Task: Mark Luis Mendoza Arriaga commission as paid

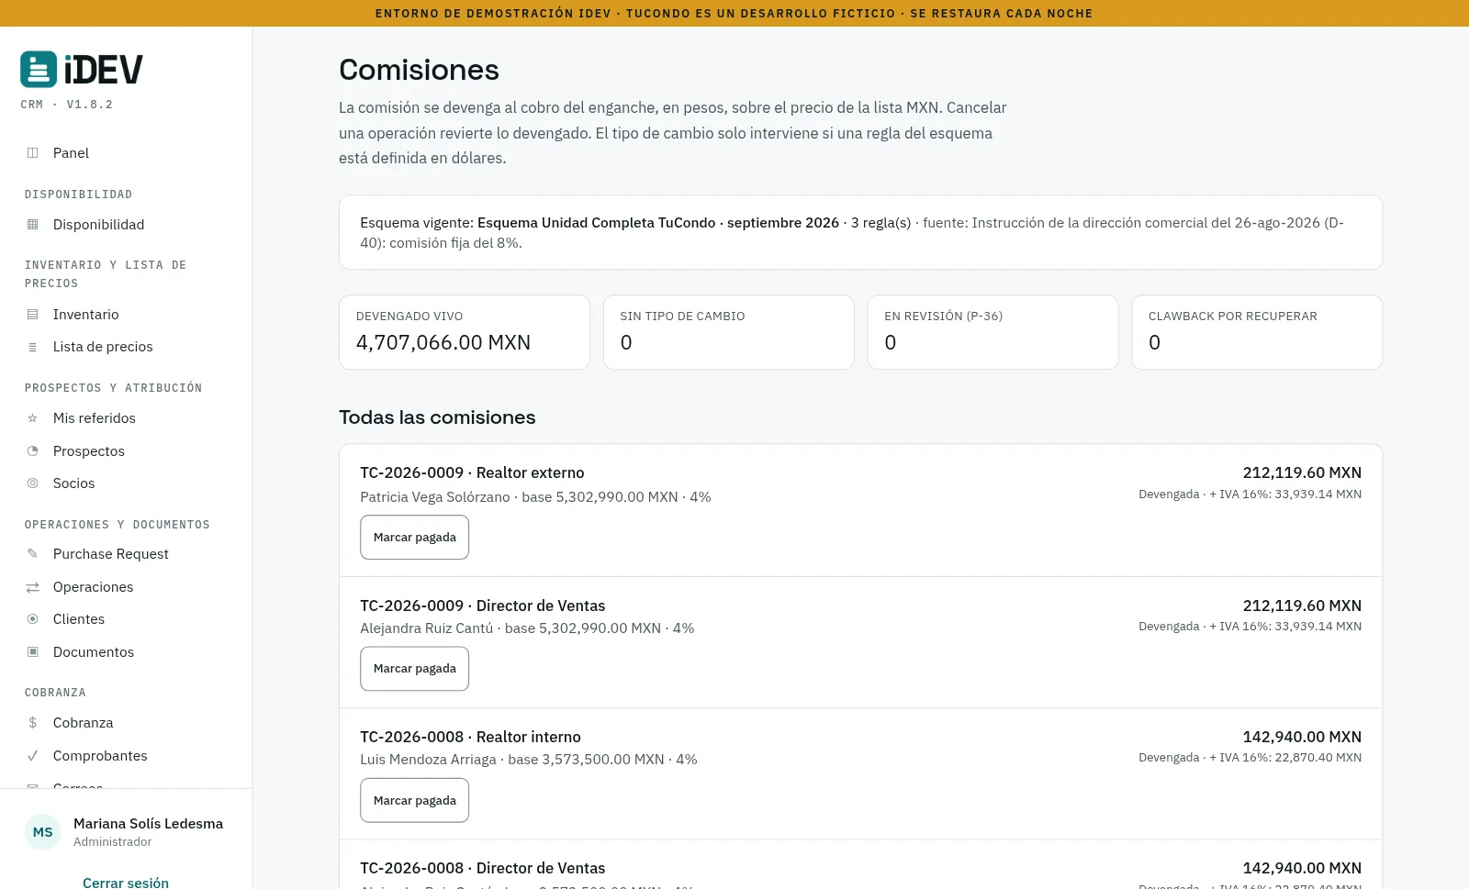Action: (414, 800)
